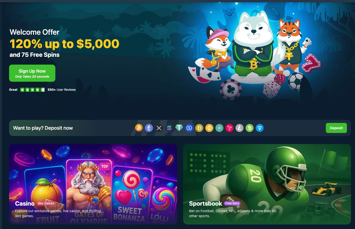Click the green star rating
This screenshot has height=229, width=355.
[32, 90]
